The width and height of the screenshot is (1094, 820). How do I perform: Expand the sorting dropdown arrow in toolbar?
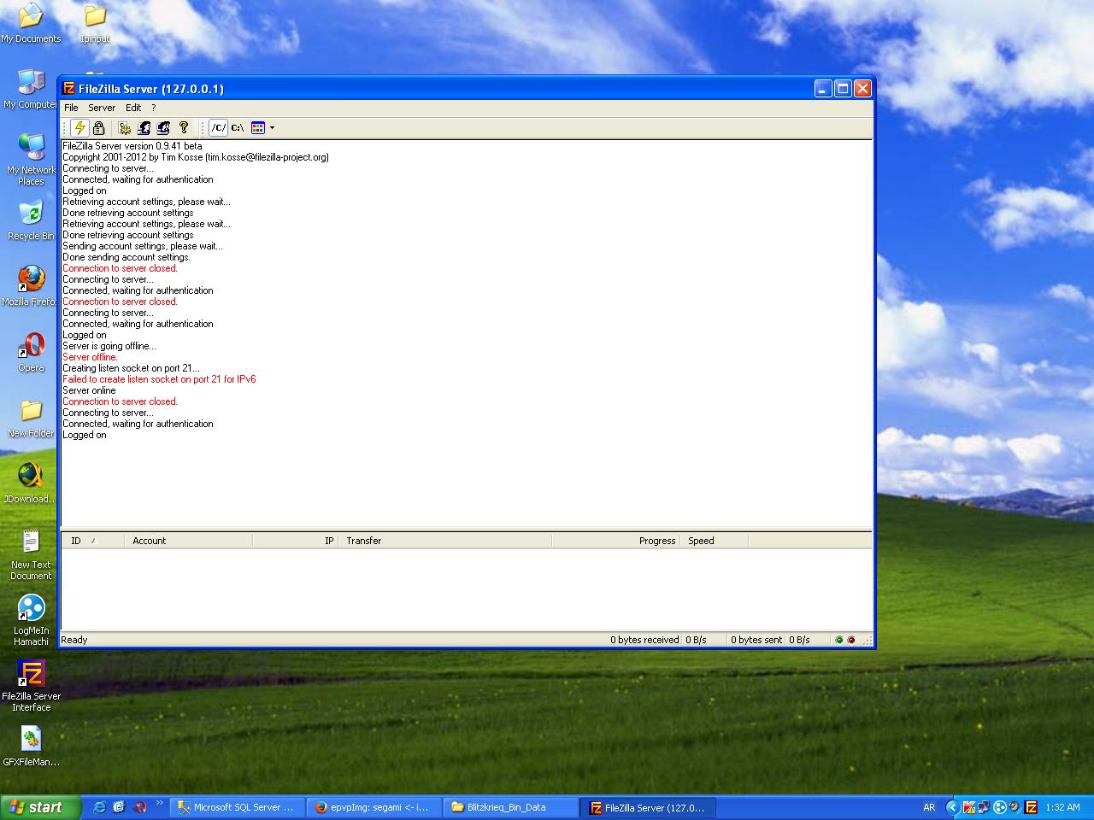click(x=272, y=128)
